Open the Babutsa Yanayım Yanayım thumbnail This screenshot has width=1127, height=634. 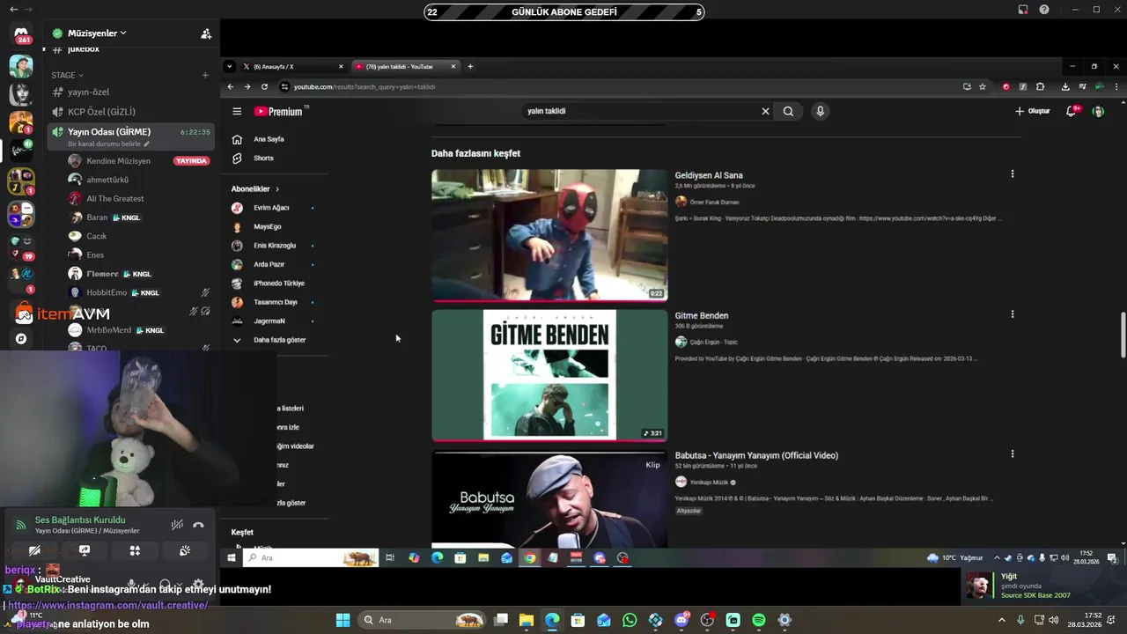(x=549, y=499)
